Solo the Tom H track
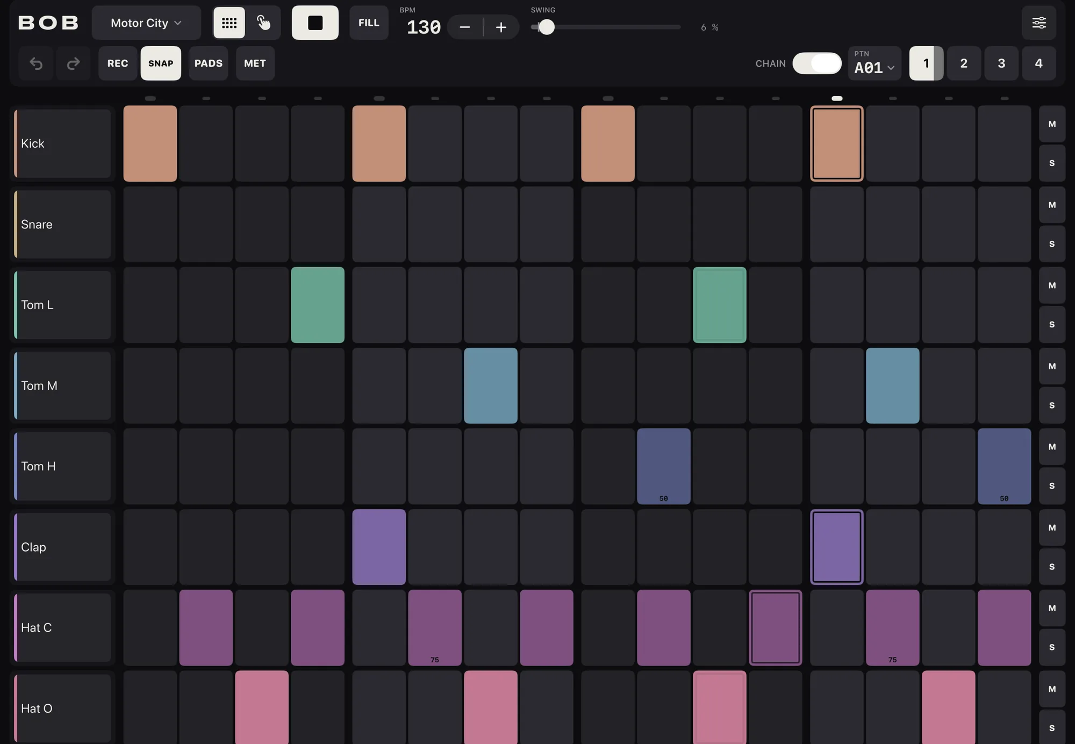This screenshot has width=1075, height=744. [1052, 485]
